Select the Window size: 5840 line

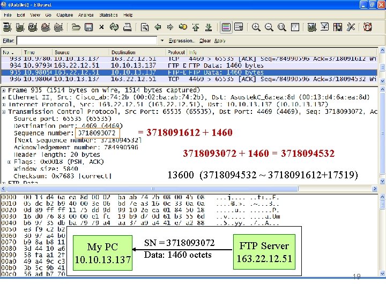click(46, 169)
